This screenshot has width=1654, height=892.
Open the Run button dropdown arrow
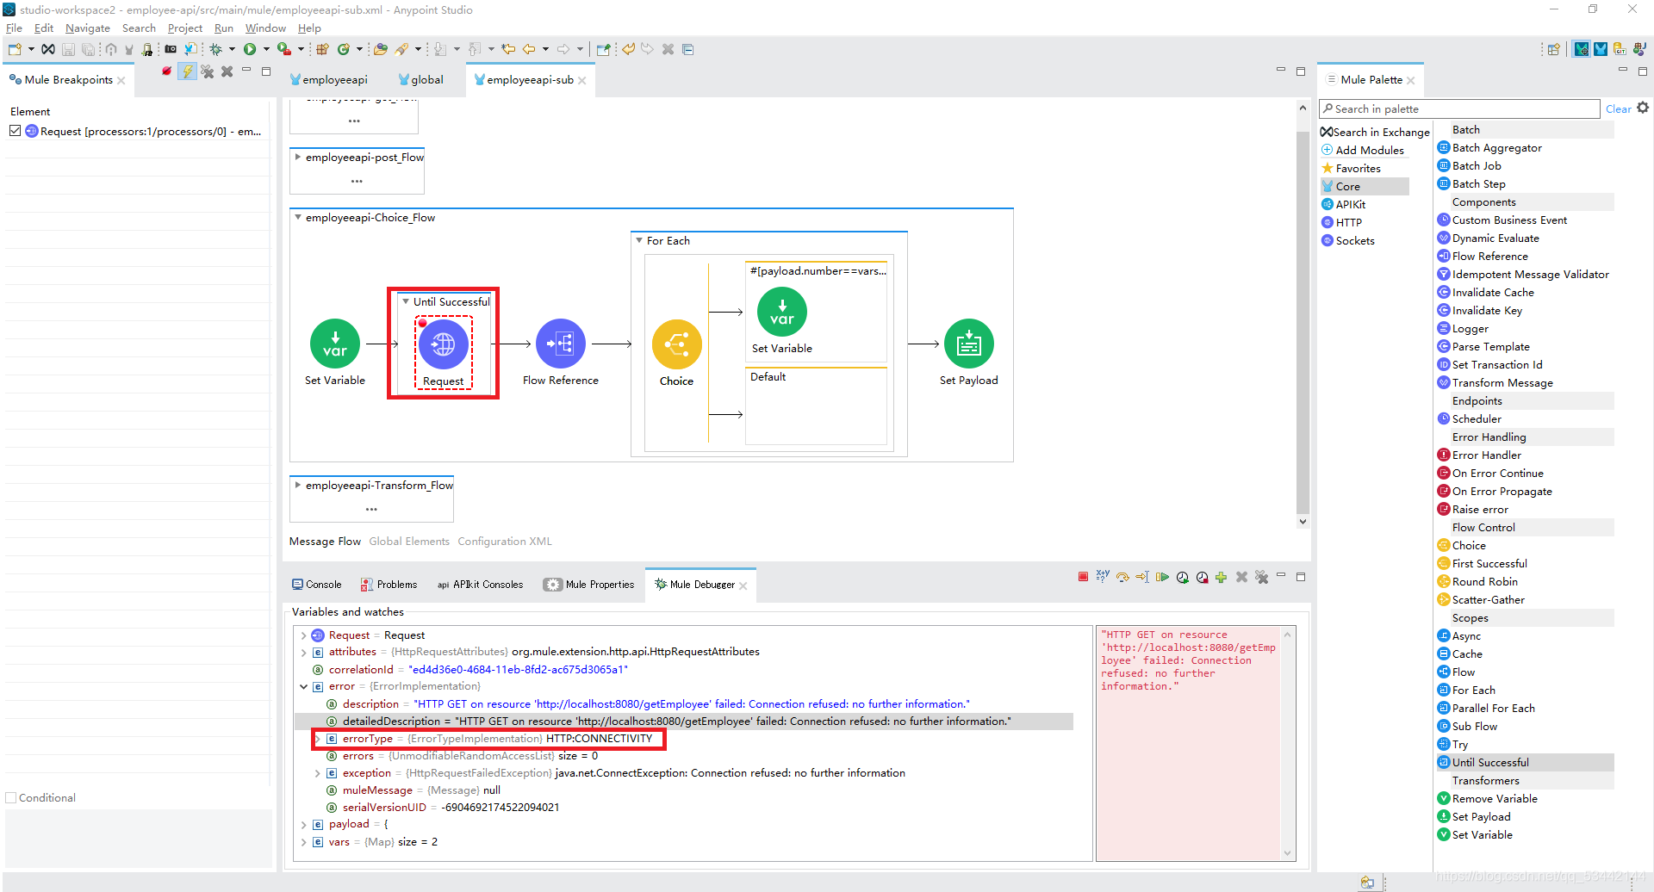pos(266,49)
